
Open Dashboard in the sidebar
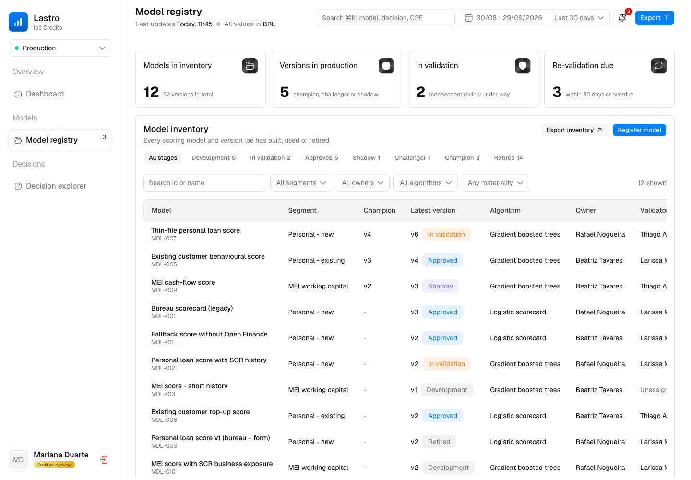pos(60,94)
